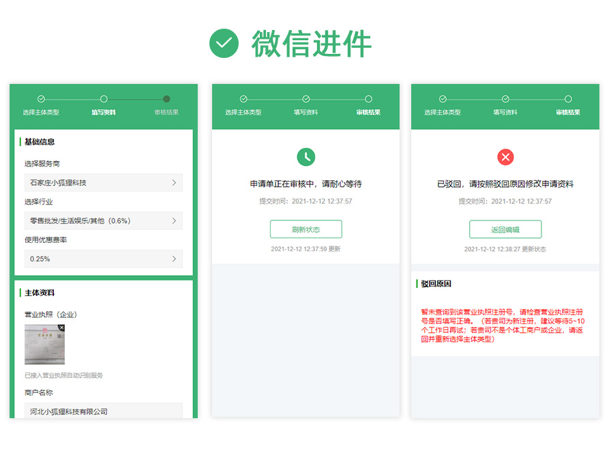
Task: Select the 填写资料 step label on the form screen
Action: 104,113
